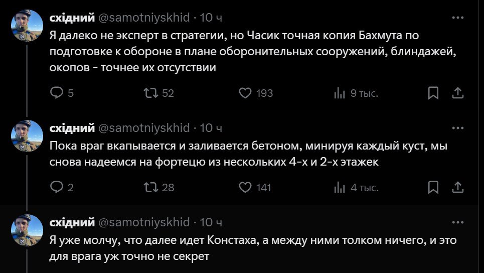484x273 pixels.
Task: Repost the tweet with 28 reposts
Action: point(150,188)
